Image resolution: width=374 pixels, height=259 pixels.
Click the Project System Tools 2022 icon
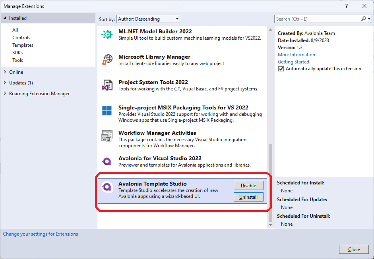tap(107, 85)
